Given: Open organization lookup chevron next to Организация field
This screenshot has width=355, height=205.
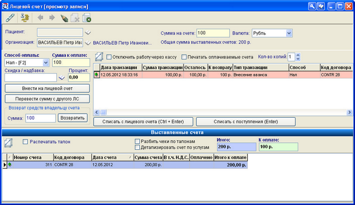Looking at the screenshot, I should (88, 43).
